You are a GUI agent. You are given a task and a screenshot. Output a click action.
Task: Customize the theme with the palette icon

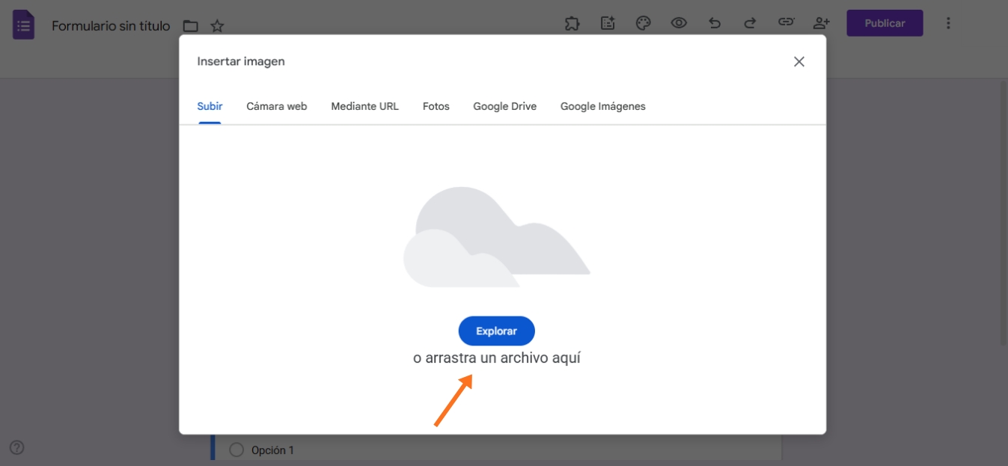(643, 23)
